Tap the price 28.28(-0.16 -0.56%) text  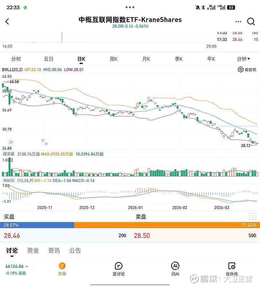tap(130, 26)
